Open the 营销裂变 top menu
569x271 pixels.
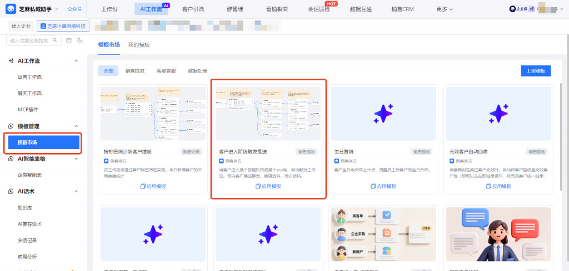point(277,9)
